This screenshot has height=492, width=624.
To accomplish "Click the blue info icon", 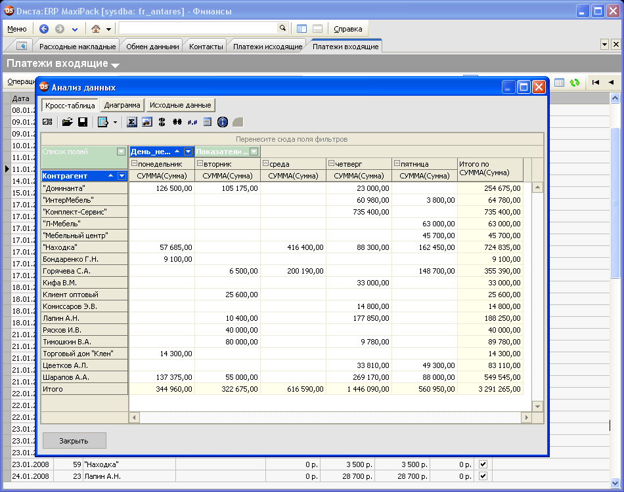I will 222,122.
